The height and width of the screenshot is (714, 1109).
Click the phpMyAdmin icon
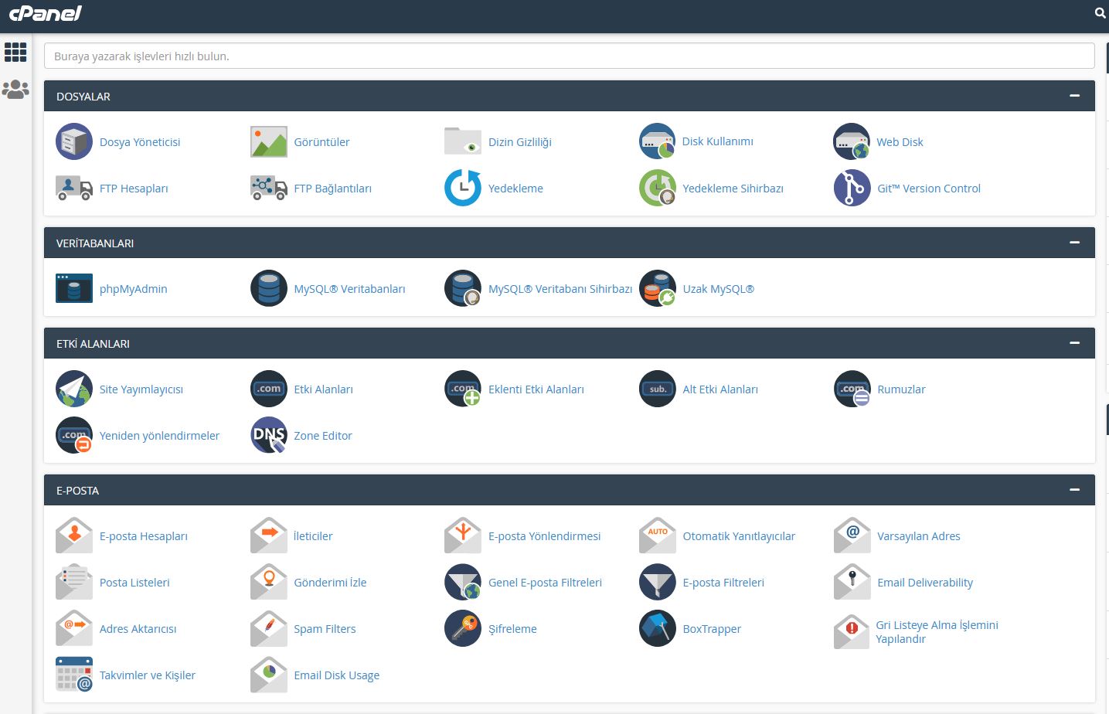tap(74, 288)
